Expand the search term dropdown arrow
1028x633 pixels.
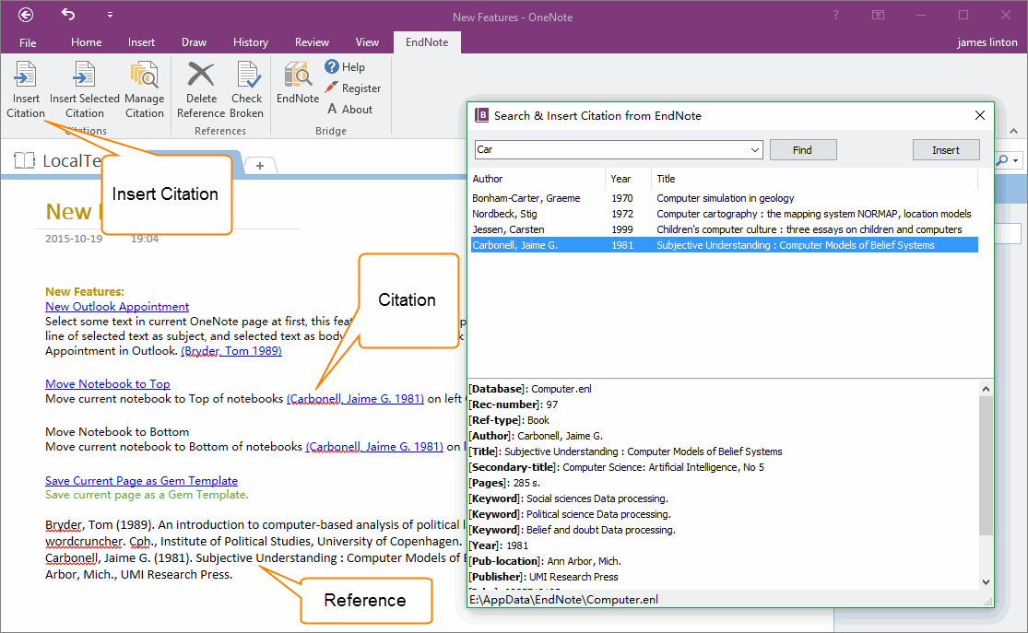pos(754,150)
